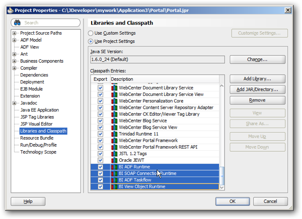Open Run/Debug/Profile category
Image resolution: width=302 pixels, height=219 pixels.
[39, 145]
